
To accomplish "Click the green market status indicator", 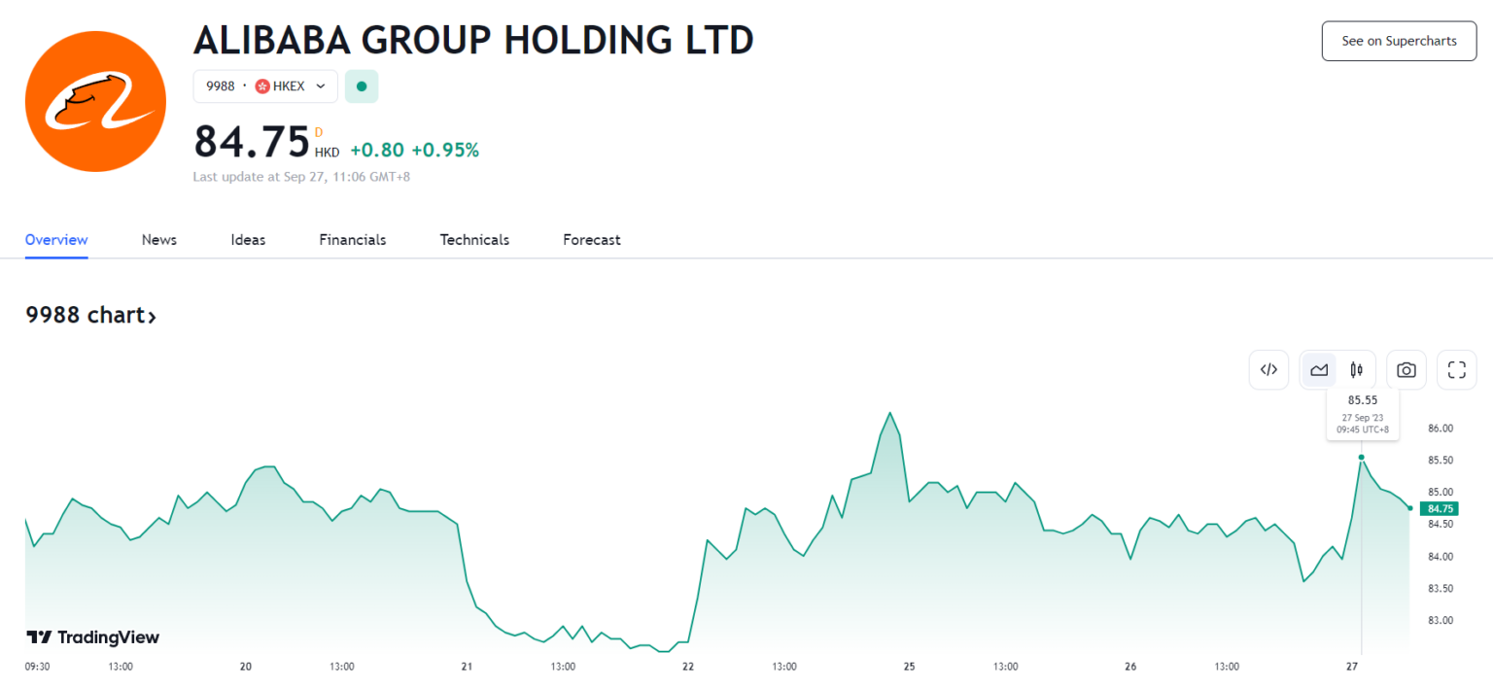I will click(x=362, y=86).
